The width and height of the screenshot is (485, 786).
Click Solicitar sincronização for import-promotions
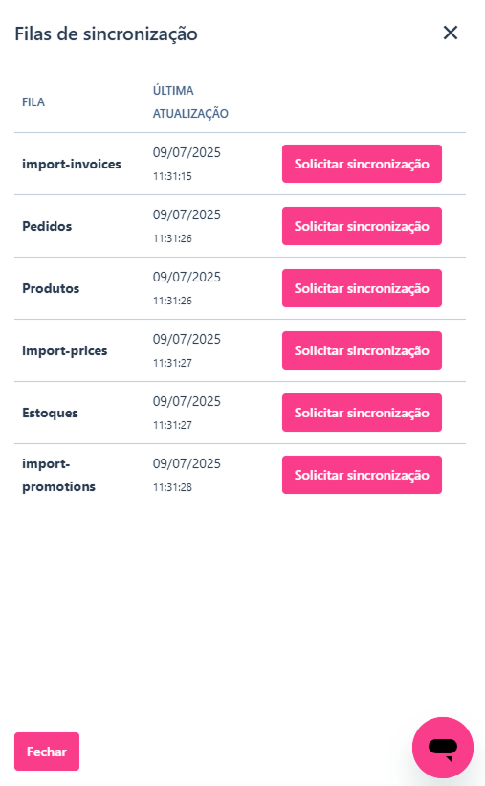pyautogui.click(x=362, y=475)
